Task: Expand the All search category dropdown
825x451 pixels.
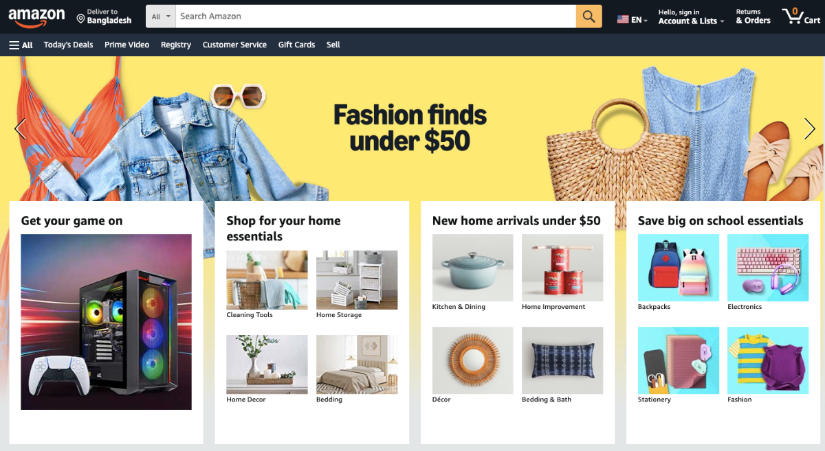Action: [161, 16]
